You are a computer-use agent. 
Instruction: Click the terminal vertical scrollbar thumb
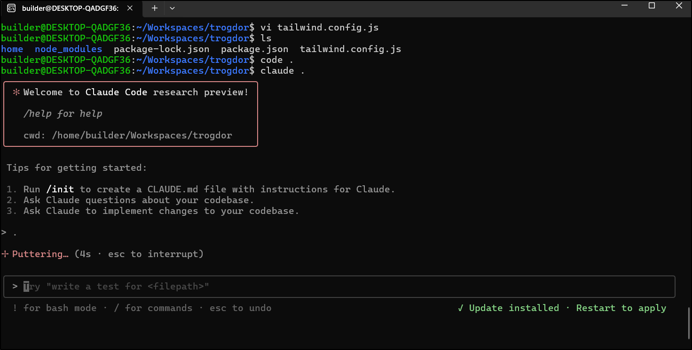click(x=689, y=323)
